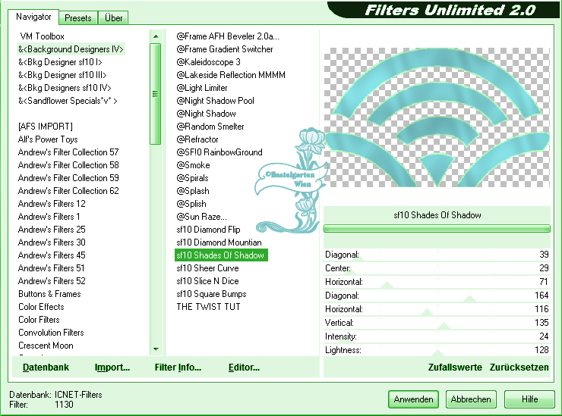Adjust the Vertical slider at 135
Image resolution: width=562 pixels, height=416 pixels.
(437, 323)
